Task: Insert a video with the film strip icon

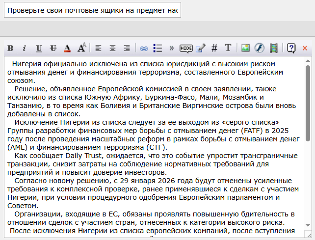Action: pos(274,48)
